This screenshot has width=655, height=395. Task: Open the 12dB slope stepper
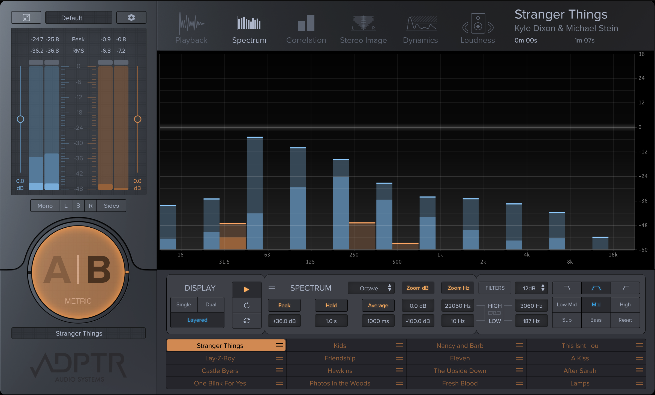[x=531, y=288]
